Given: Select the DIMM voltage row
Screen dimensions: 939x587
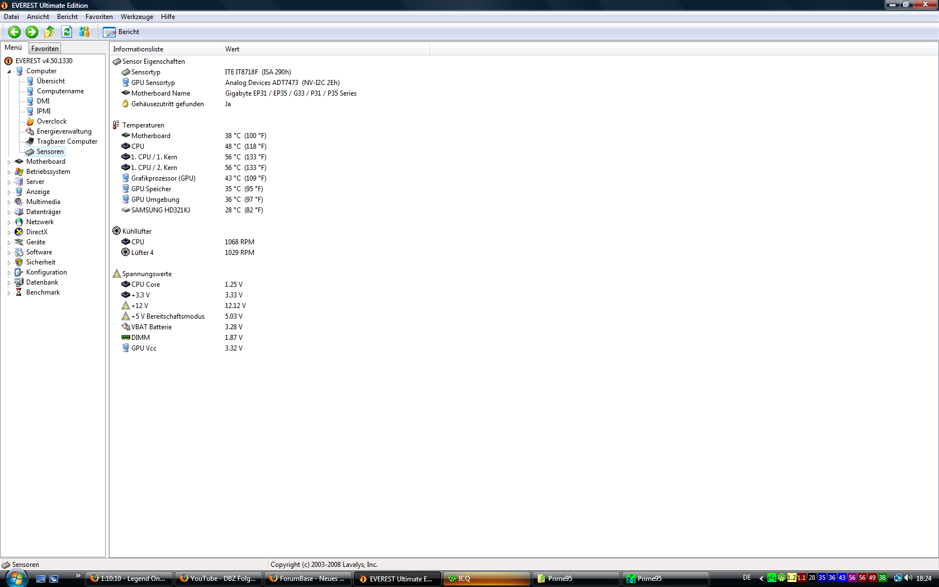Looking at the screenshot, I should point(182,338).
